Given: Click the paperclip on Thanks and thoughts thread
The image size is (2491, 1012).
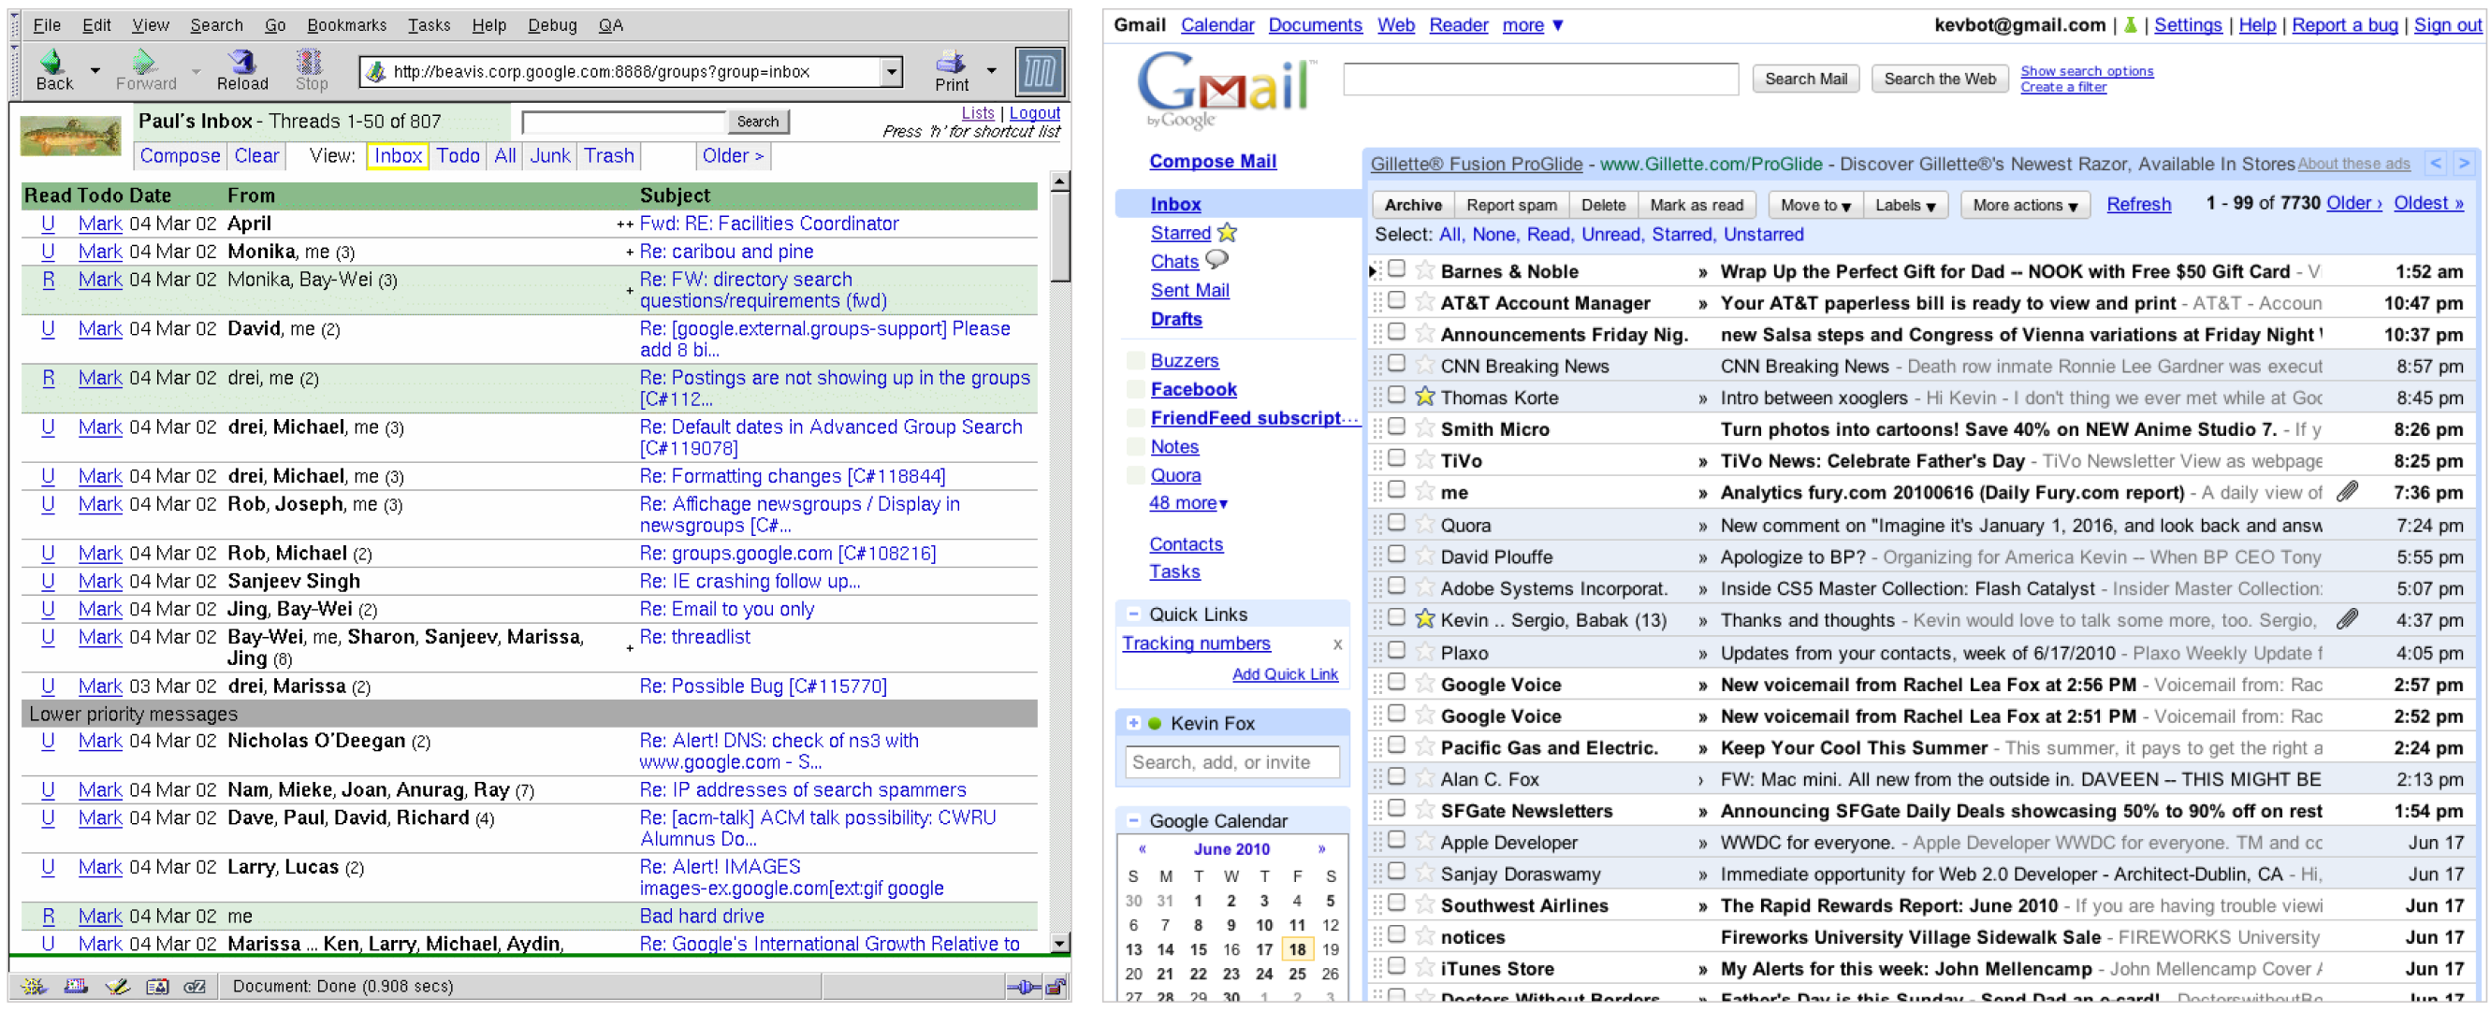Looking at the screenshot, I should [2347, 619].
